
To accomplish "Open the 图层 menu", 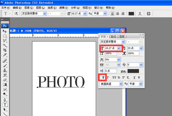I will point(40,8).
